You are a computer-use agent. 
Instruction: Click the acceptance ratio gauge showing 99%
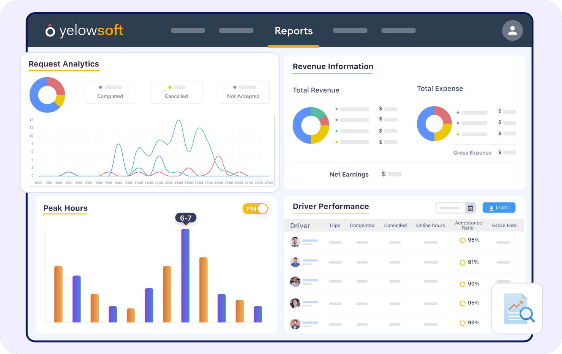click(463, 323)
